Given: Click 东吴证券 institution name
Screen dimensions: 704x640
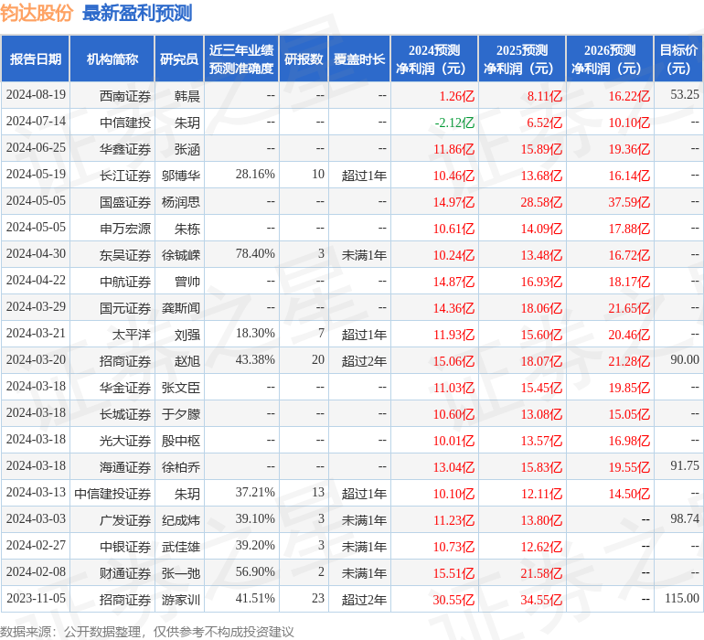Looking at the screenshot, I should (125, 255).
